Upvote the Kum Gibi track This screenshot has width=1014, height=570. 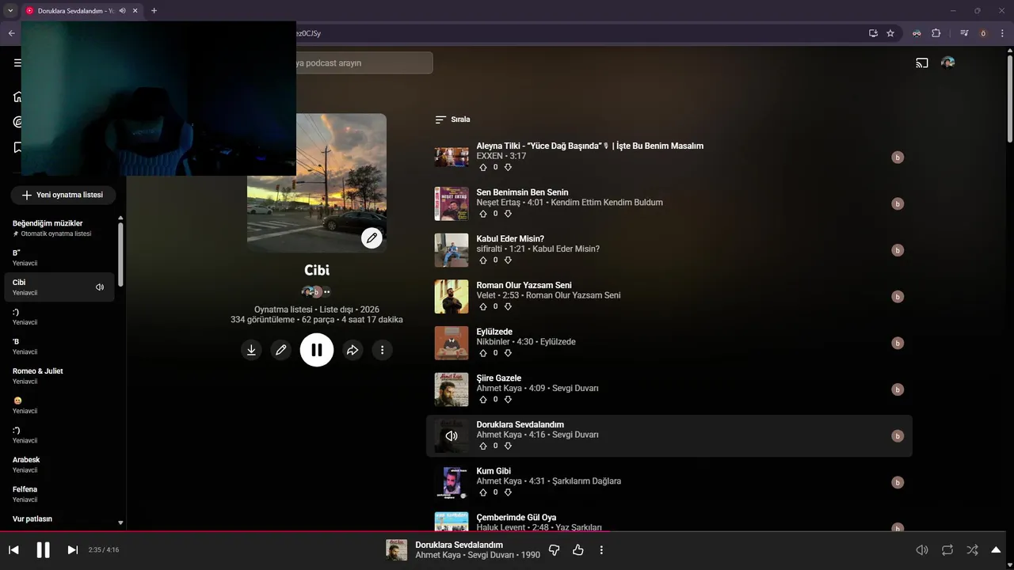click(483, 492)
